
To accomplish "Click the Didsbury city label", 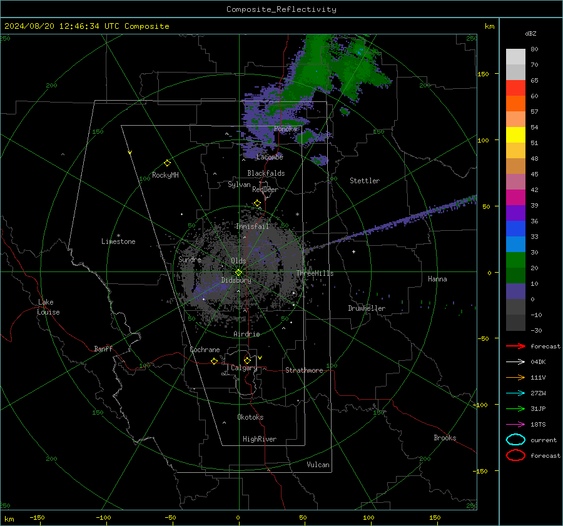I will coord(236,280).
